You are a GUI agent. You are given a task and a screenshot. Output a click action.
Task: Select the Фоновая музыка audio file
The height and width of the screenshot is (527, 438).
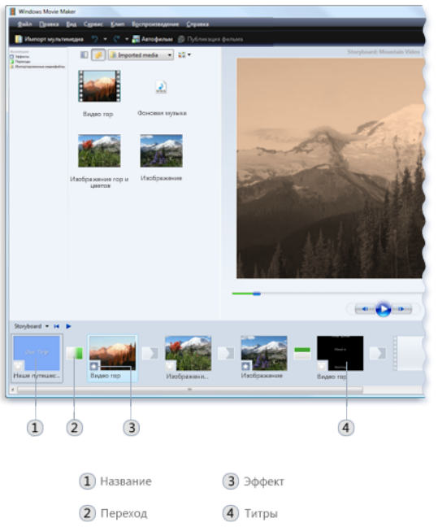click(162, 87)
